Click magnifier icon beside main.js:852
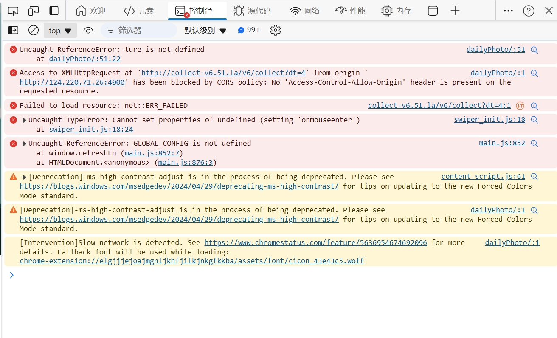Screen dimensions: 557x338 point(534,144)
